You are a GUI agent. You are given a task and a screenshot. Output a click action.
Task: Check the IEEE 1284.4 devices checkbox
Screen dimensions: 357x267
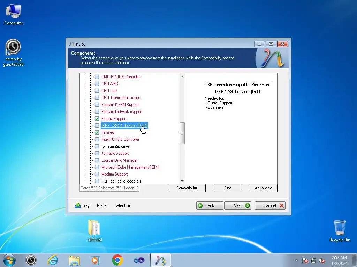click(x=97, y=125)
